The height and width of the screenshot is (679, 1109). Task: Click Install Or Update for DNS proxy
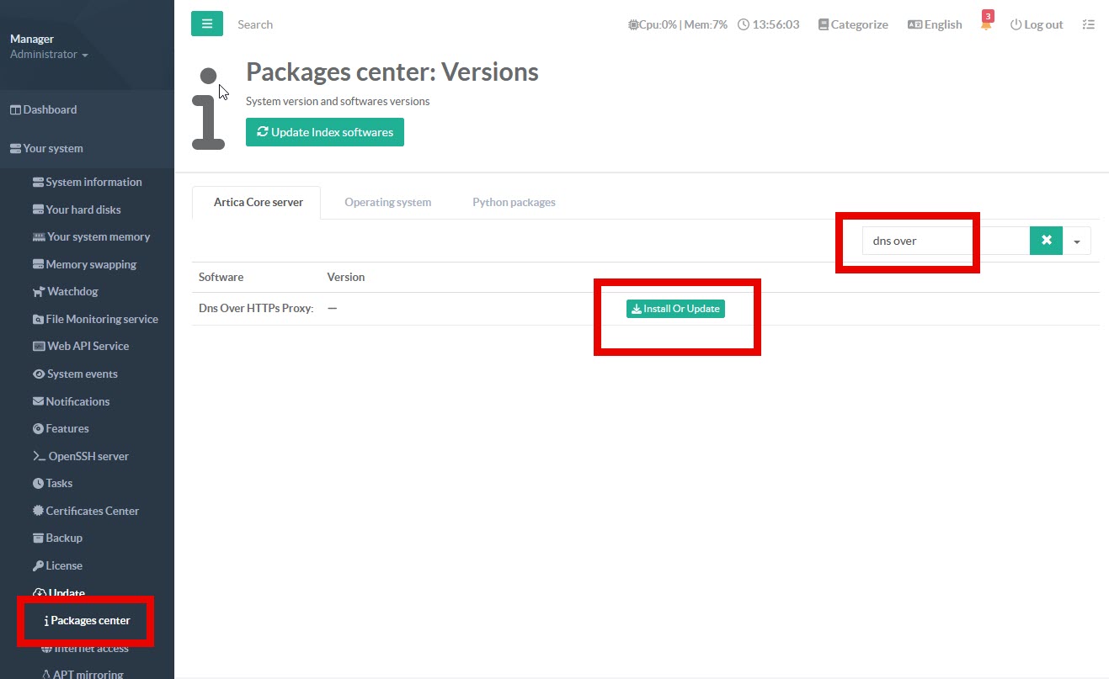pos(675,309)
